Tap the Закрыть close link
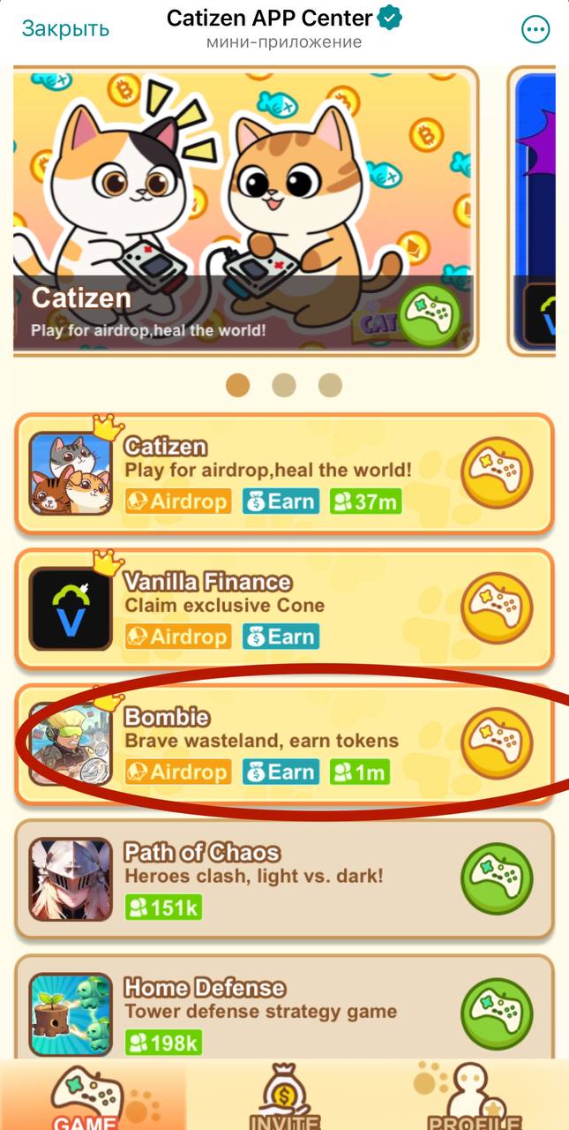This screenshot has height=1130, width=569. pyautogui.click(x=65, y=28)
